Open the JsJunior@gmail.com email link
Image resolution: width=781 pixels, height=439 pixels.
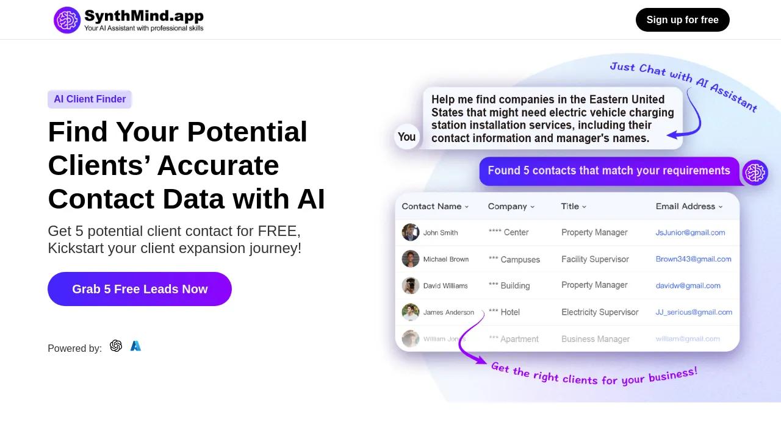point(690,232)
